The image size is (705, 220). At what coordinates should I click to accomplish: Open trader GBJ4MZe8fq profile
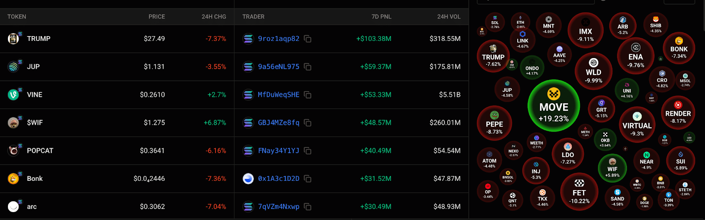tap(278, 123)
